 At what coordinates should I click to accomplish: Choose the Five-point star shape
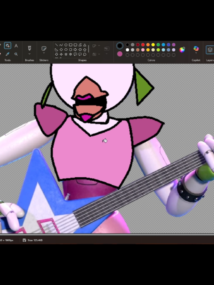(x=66, y=54)
